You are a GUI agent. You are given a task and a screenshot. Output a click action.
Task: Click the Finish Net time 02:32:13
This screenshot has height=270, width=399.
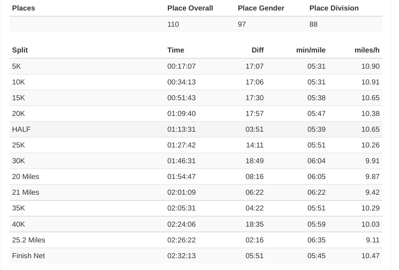pos(182,256)
